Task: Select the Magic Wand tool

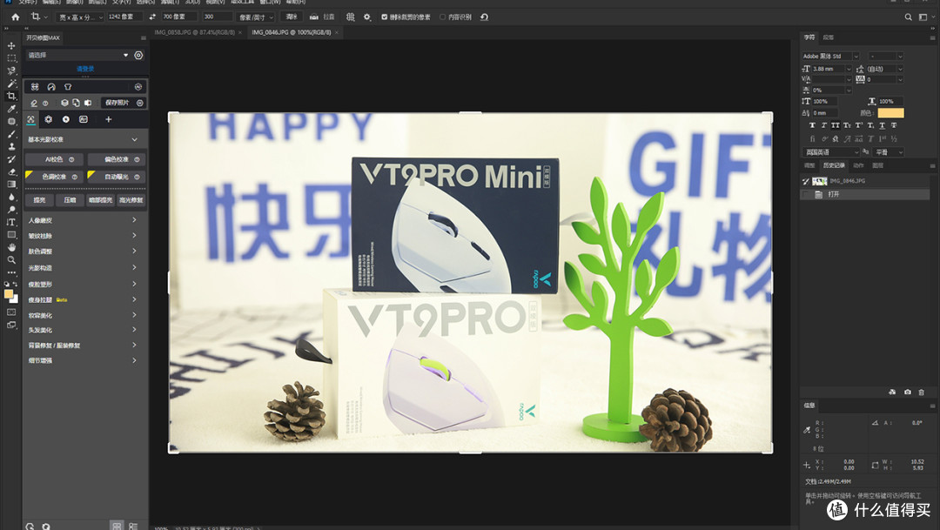Action: (x=11, y=84)
